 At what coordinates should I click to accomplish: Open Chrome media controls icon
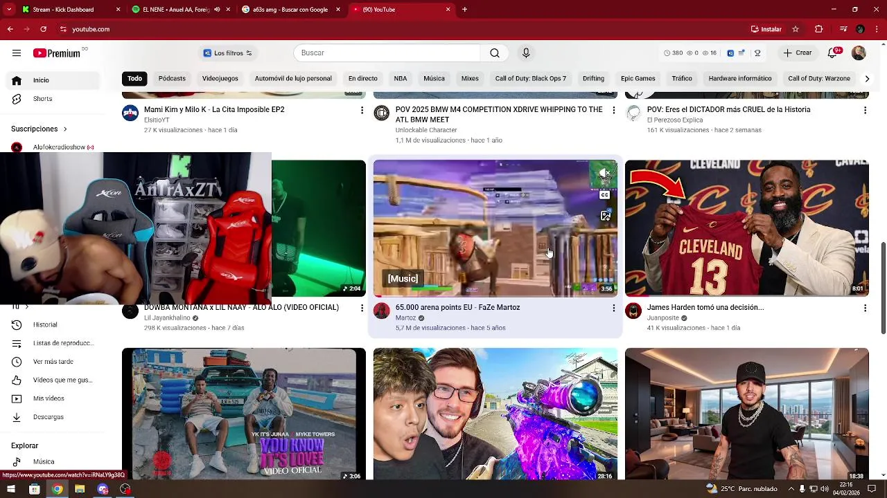point(843,29)
